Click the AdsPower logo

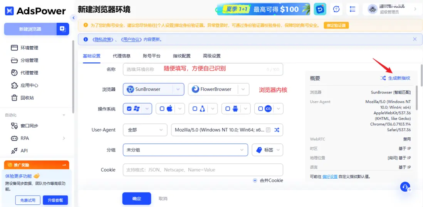35,11
